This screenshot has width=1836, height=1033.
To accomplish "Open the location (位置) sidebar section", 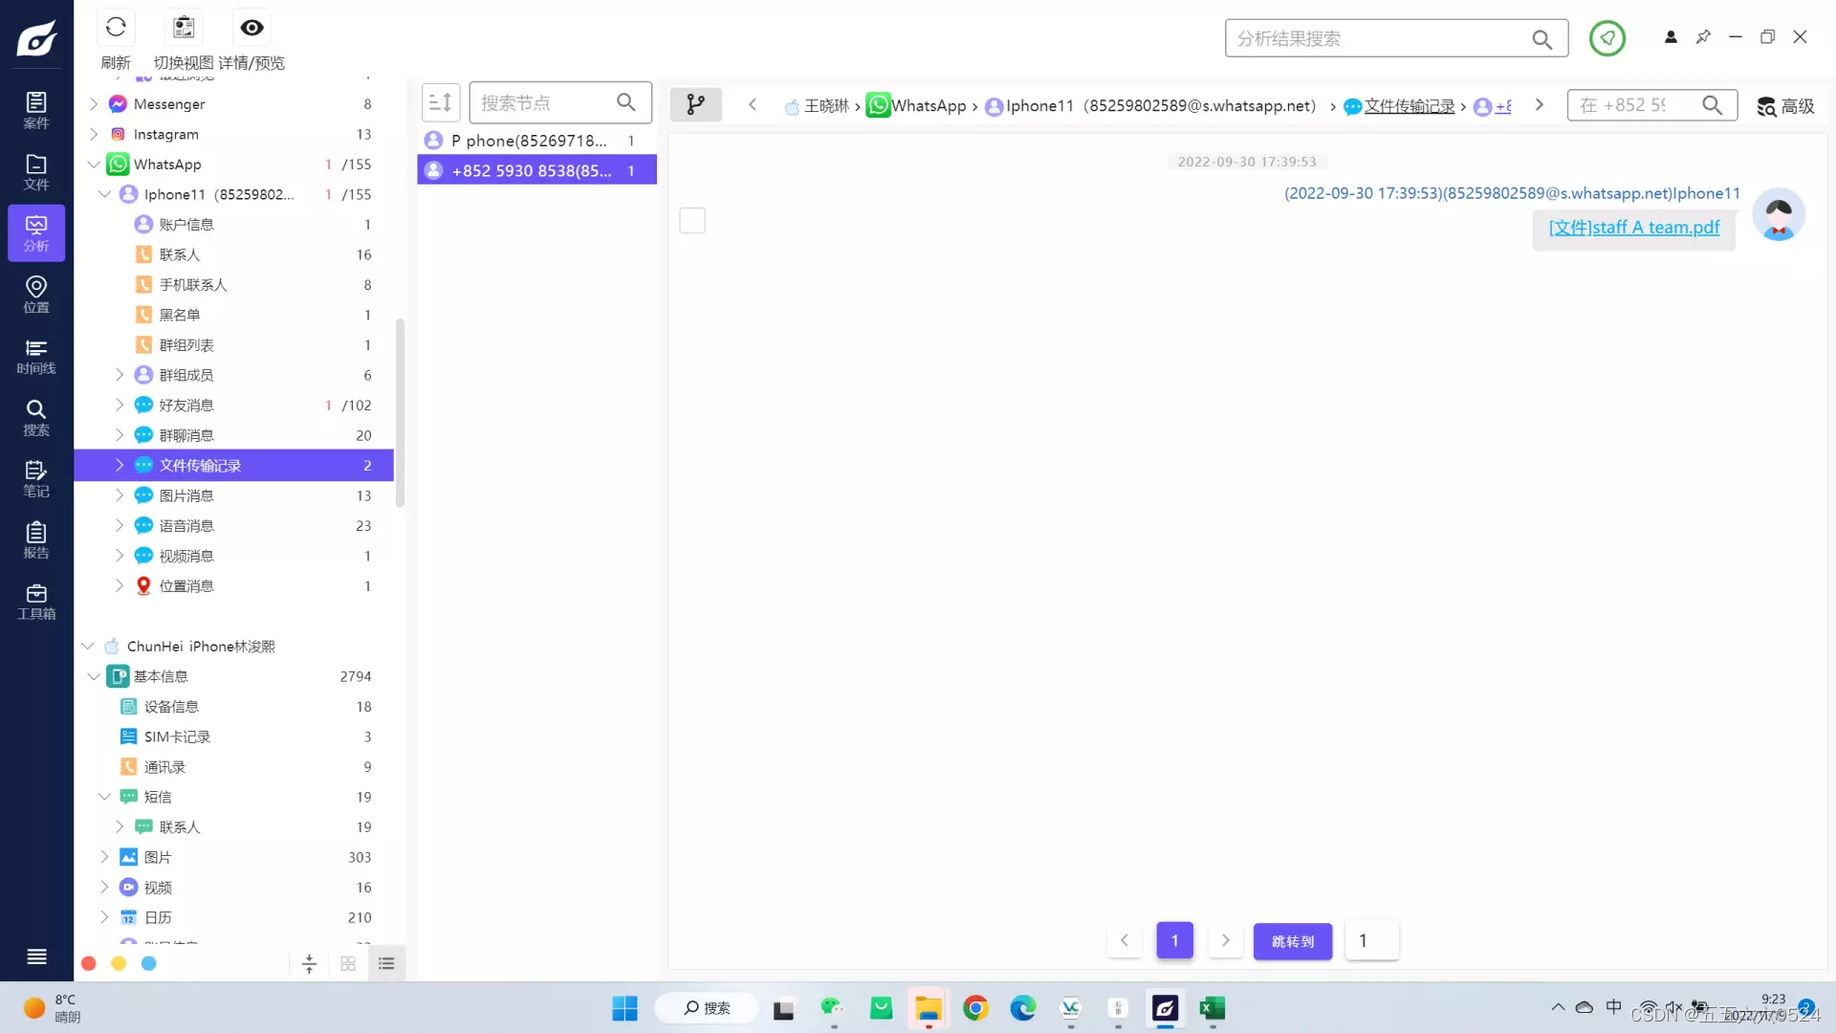I will (x=36, y=295).
